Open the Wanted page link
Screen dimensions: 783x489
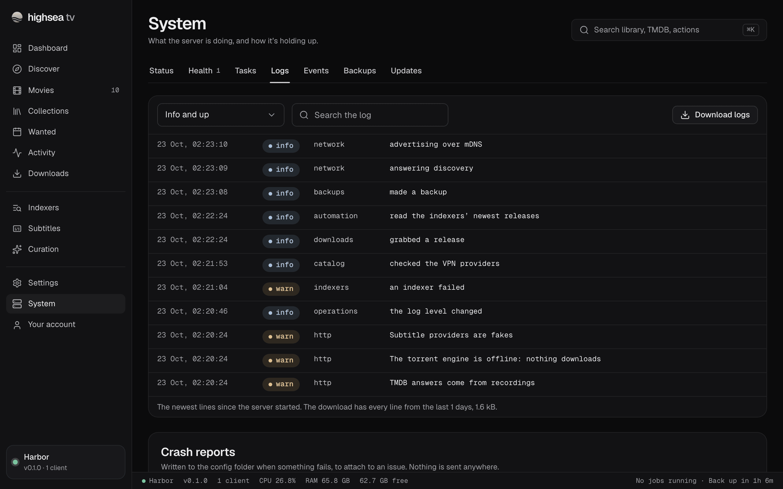click(x=66, y=132)
